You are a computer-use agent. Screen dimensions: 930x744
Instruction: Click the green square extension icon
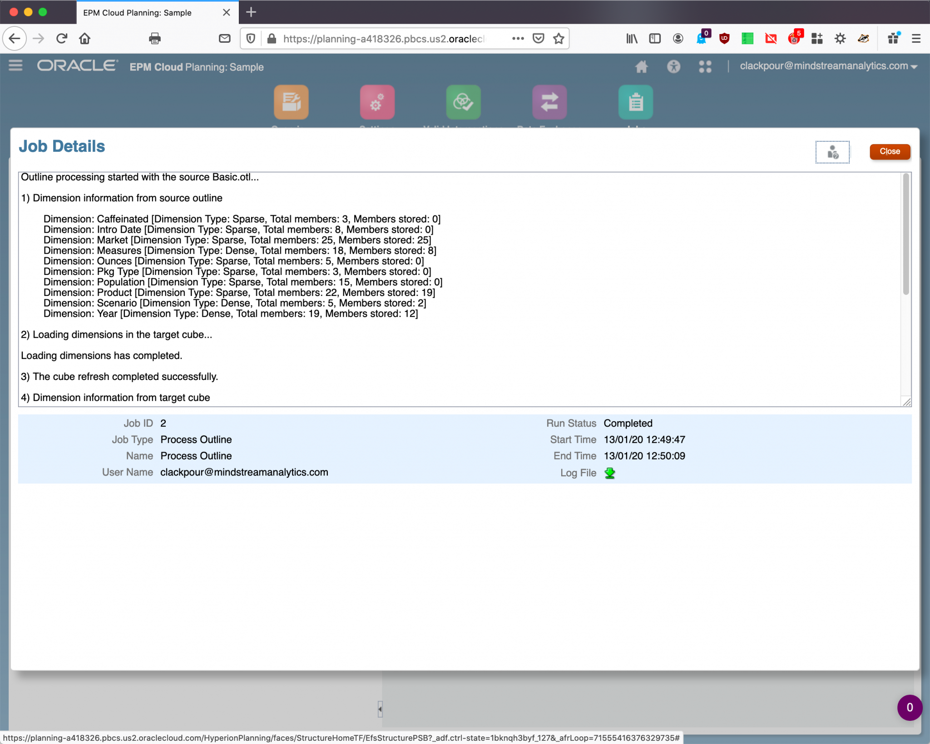[x=747, y=39]
